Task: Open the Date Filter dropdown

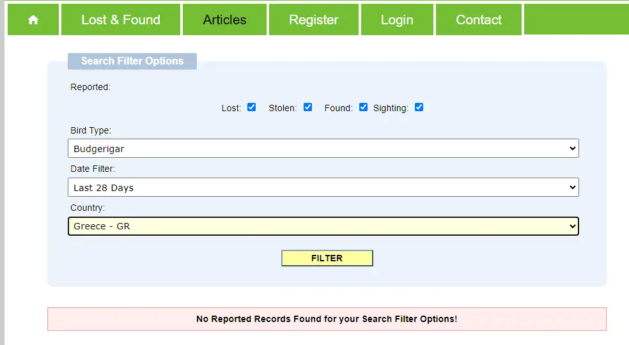Action: coord(323,187)
